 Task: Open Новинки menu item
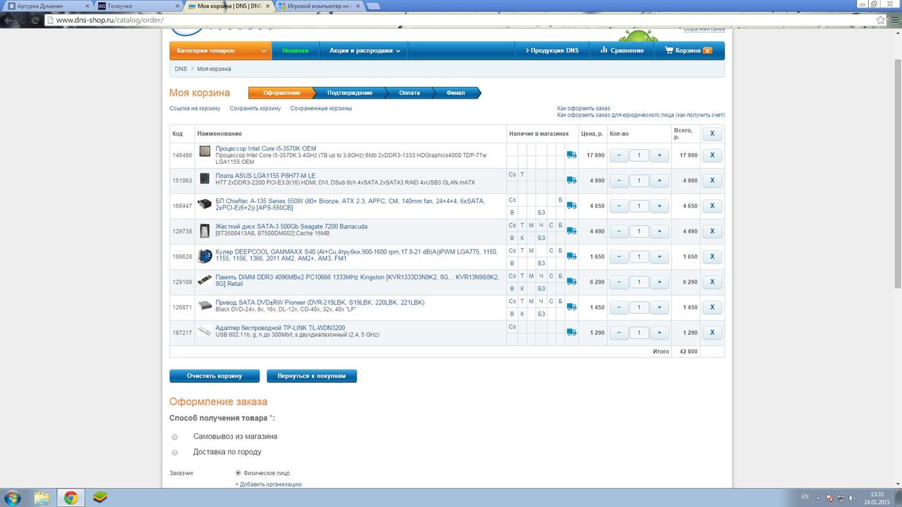[295, 50]
